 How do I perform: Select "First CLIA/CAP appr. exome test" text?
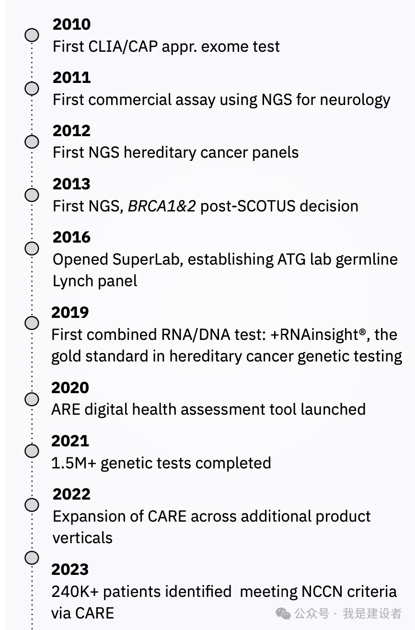point(166,47)
